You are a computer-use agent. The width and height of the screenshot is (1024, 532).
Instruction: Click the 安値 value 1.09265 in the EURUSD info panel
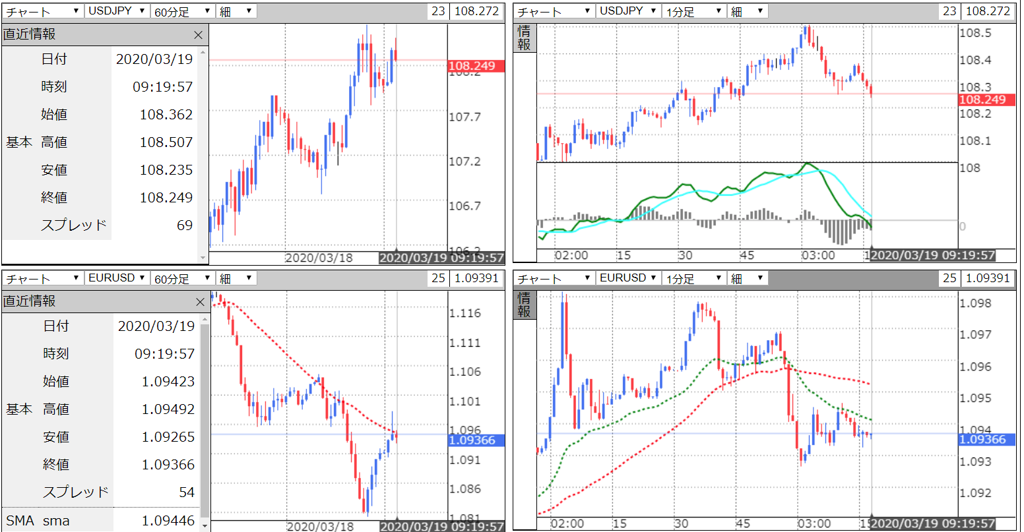click(168, 437)
